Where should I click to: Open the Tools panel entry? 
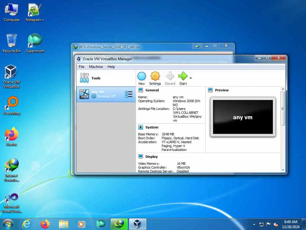(x=106, y=78)
